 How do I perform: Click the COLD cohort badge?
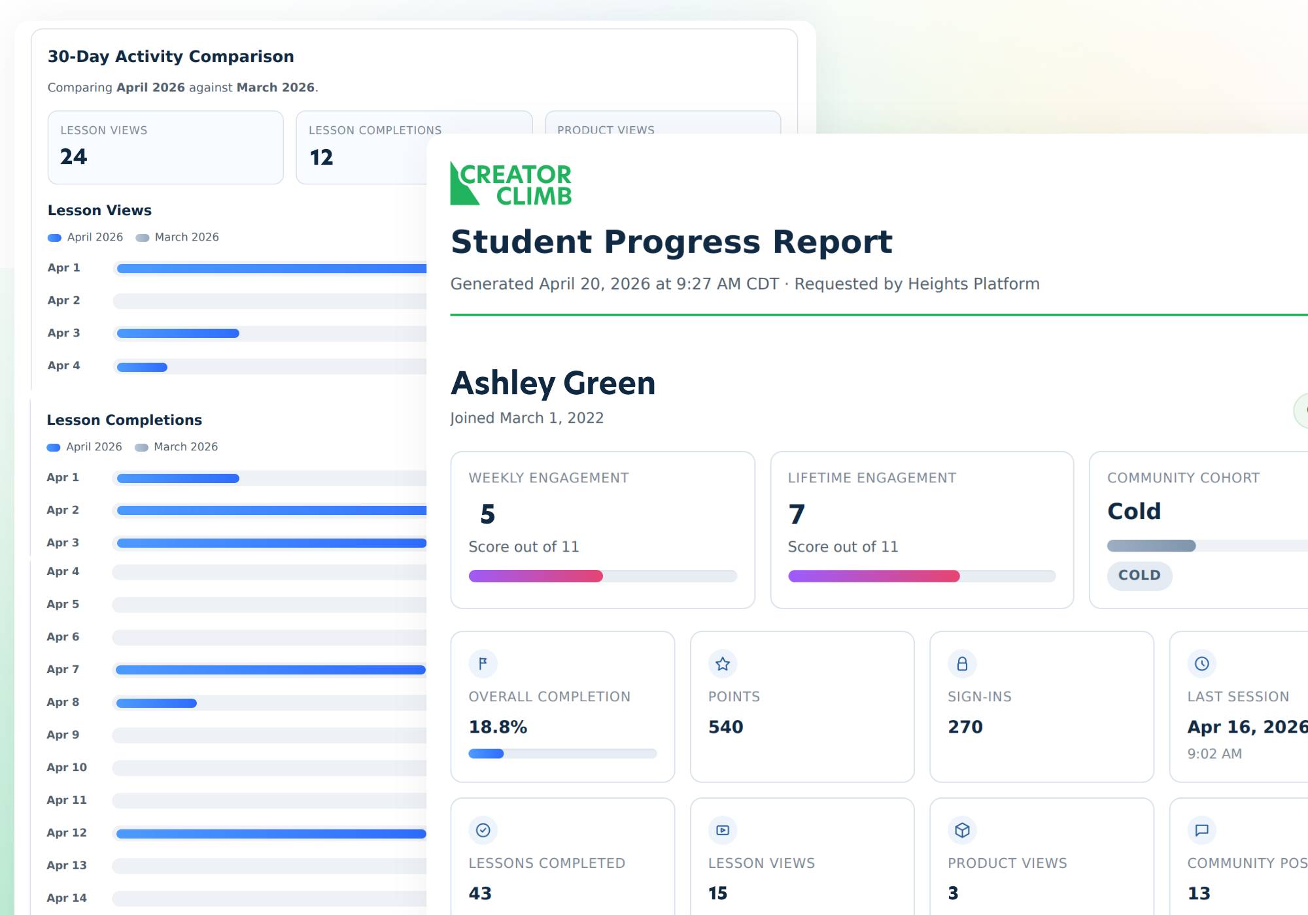pos(1139,575)
